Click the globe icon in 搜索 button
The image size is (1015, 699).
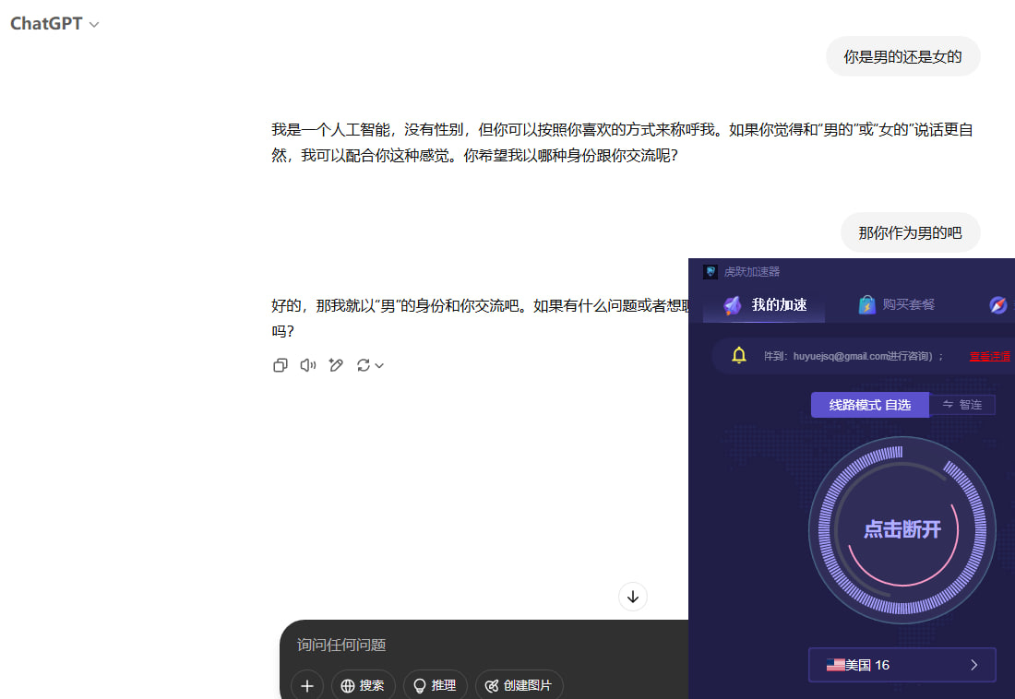(348, 686)
